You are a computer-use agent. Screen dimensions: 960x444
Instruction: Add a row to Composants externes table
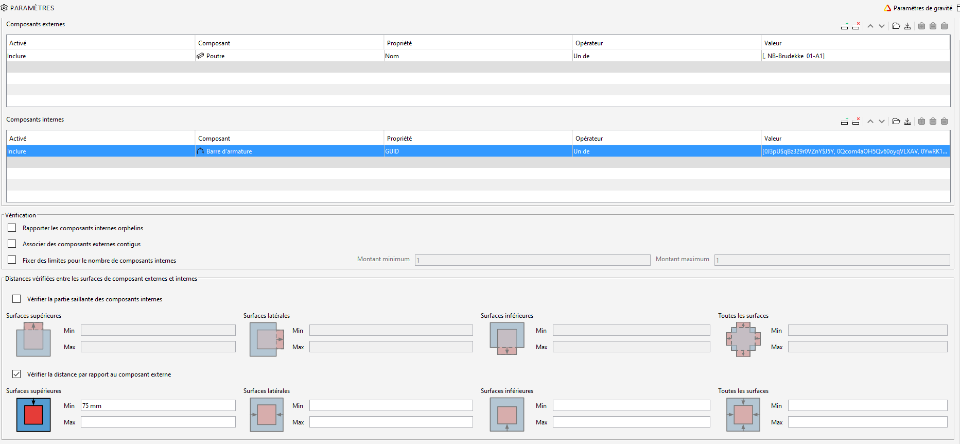pos(844,26)
